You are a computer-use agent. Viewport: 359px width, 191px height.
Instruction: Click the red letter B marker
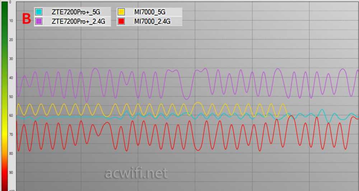pos(27,19)
